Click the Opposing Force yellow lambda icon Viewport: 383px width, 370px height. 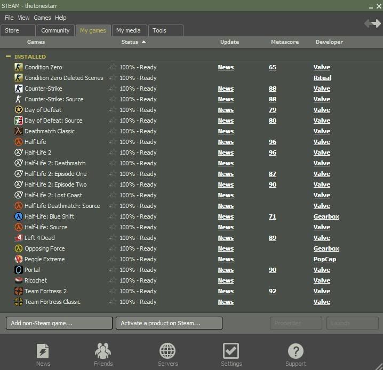click(18, 248)
